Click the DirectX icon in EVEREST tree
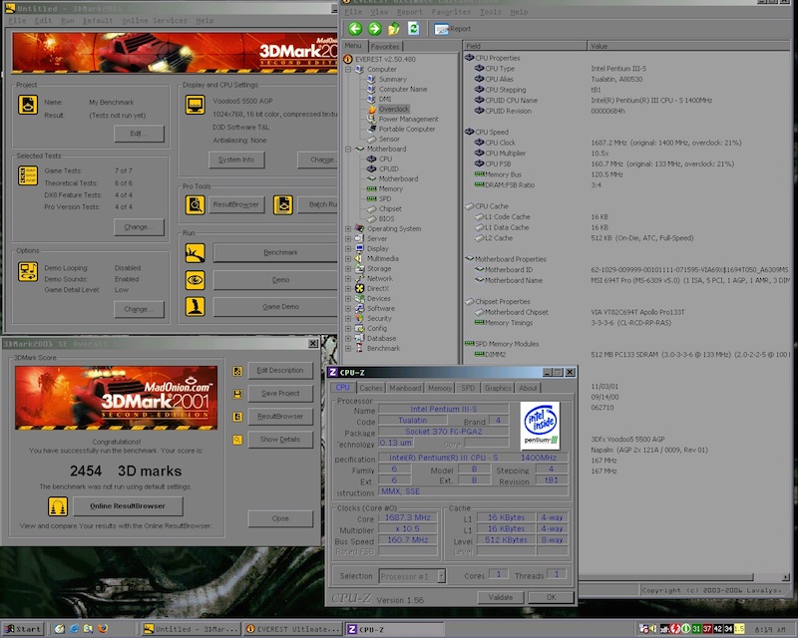Image resolution: width=798 pixels, height=638 pixels. (359, 288)
